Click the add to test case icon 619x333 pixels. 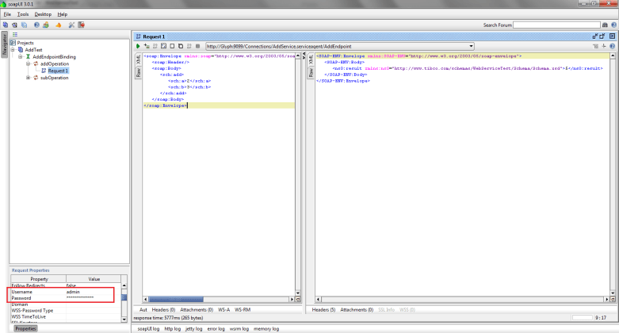(147, 46)
